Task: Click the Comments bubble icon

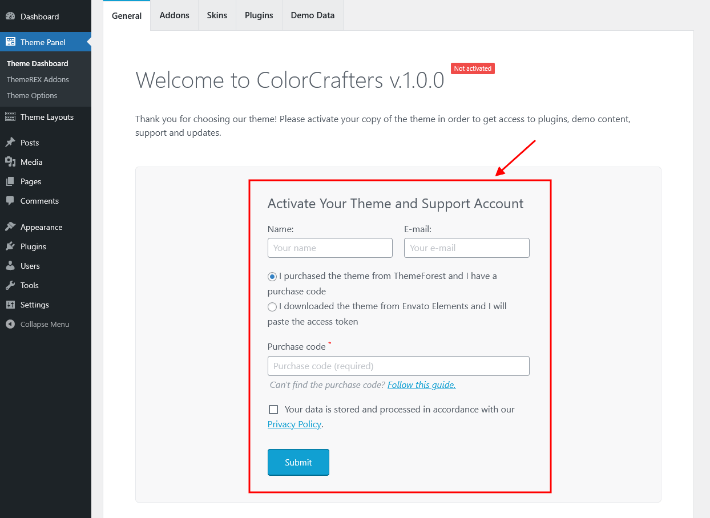Action: 10,201
